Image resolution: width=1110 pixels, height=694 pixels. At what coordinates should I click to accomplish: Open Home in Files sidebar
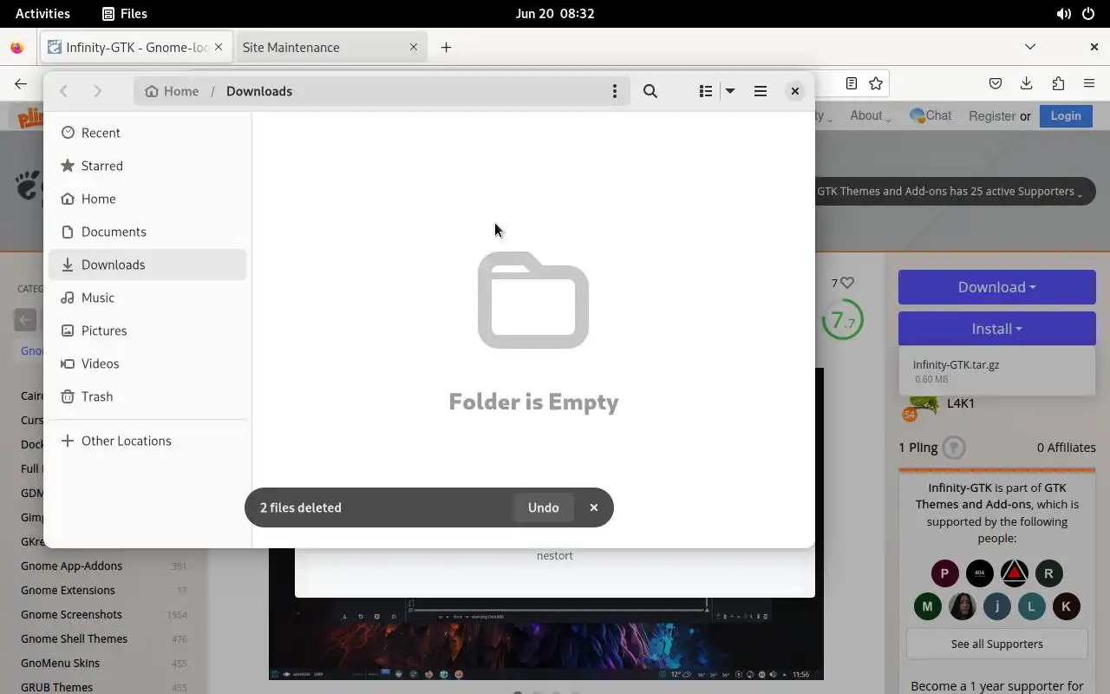pyautogui.click(x=147, y=199)
